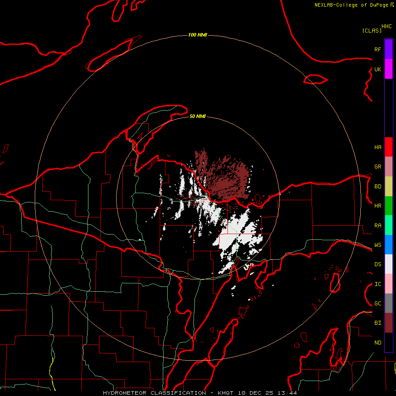Click the 'GR' legend label

pos(378,167)
